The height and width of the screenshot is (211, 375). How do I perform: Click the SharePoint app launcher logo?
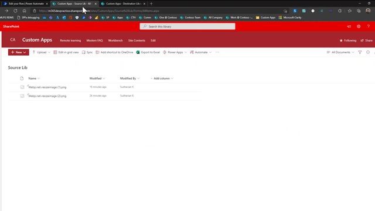(11, 26)
